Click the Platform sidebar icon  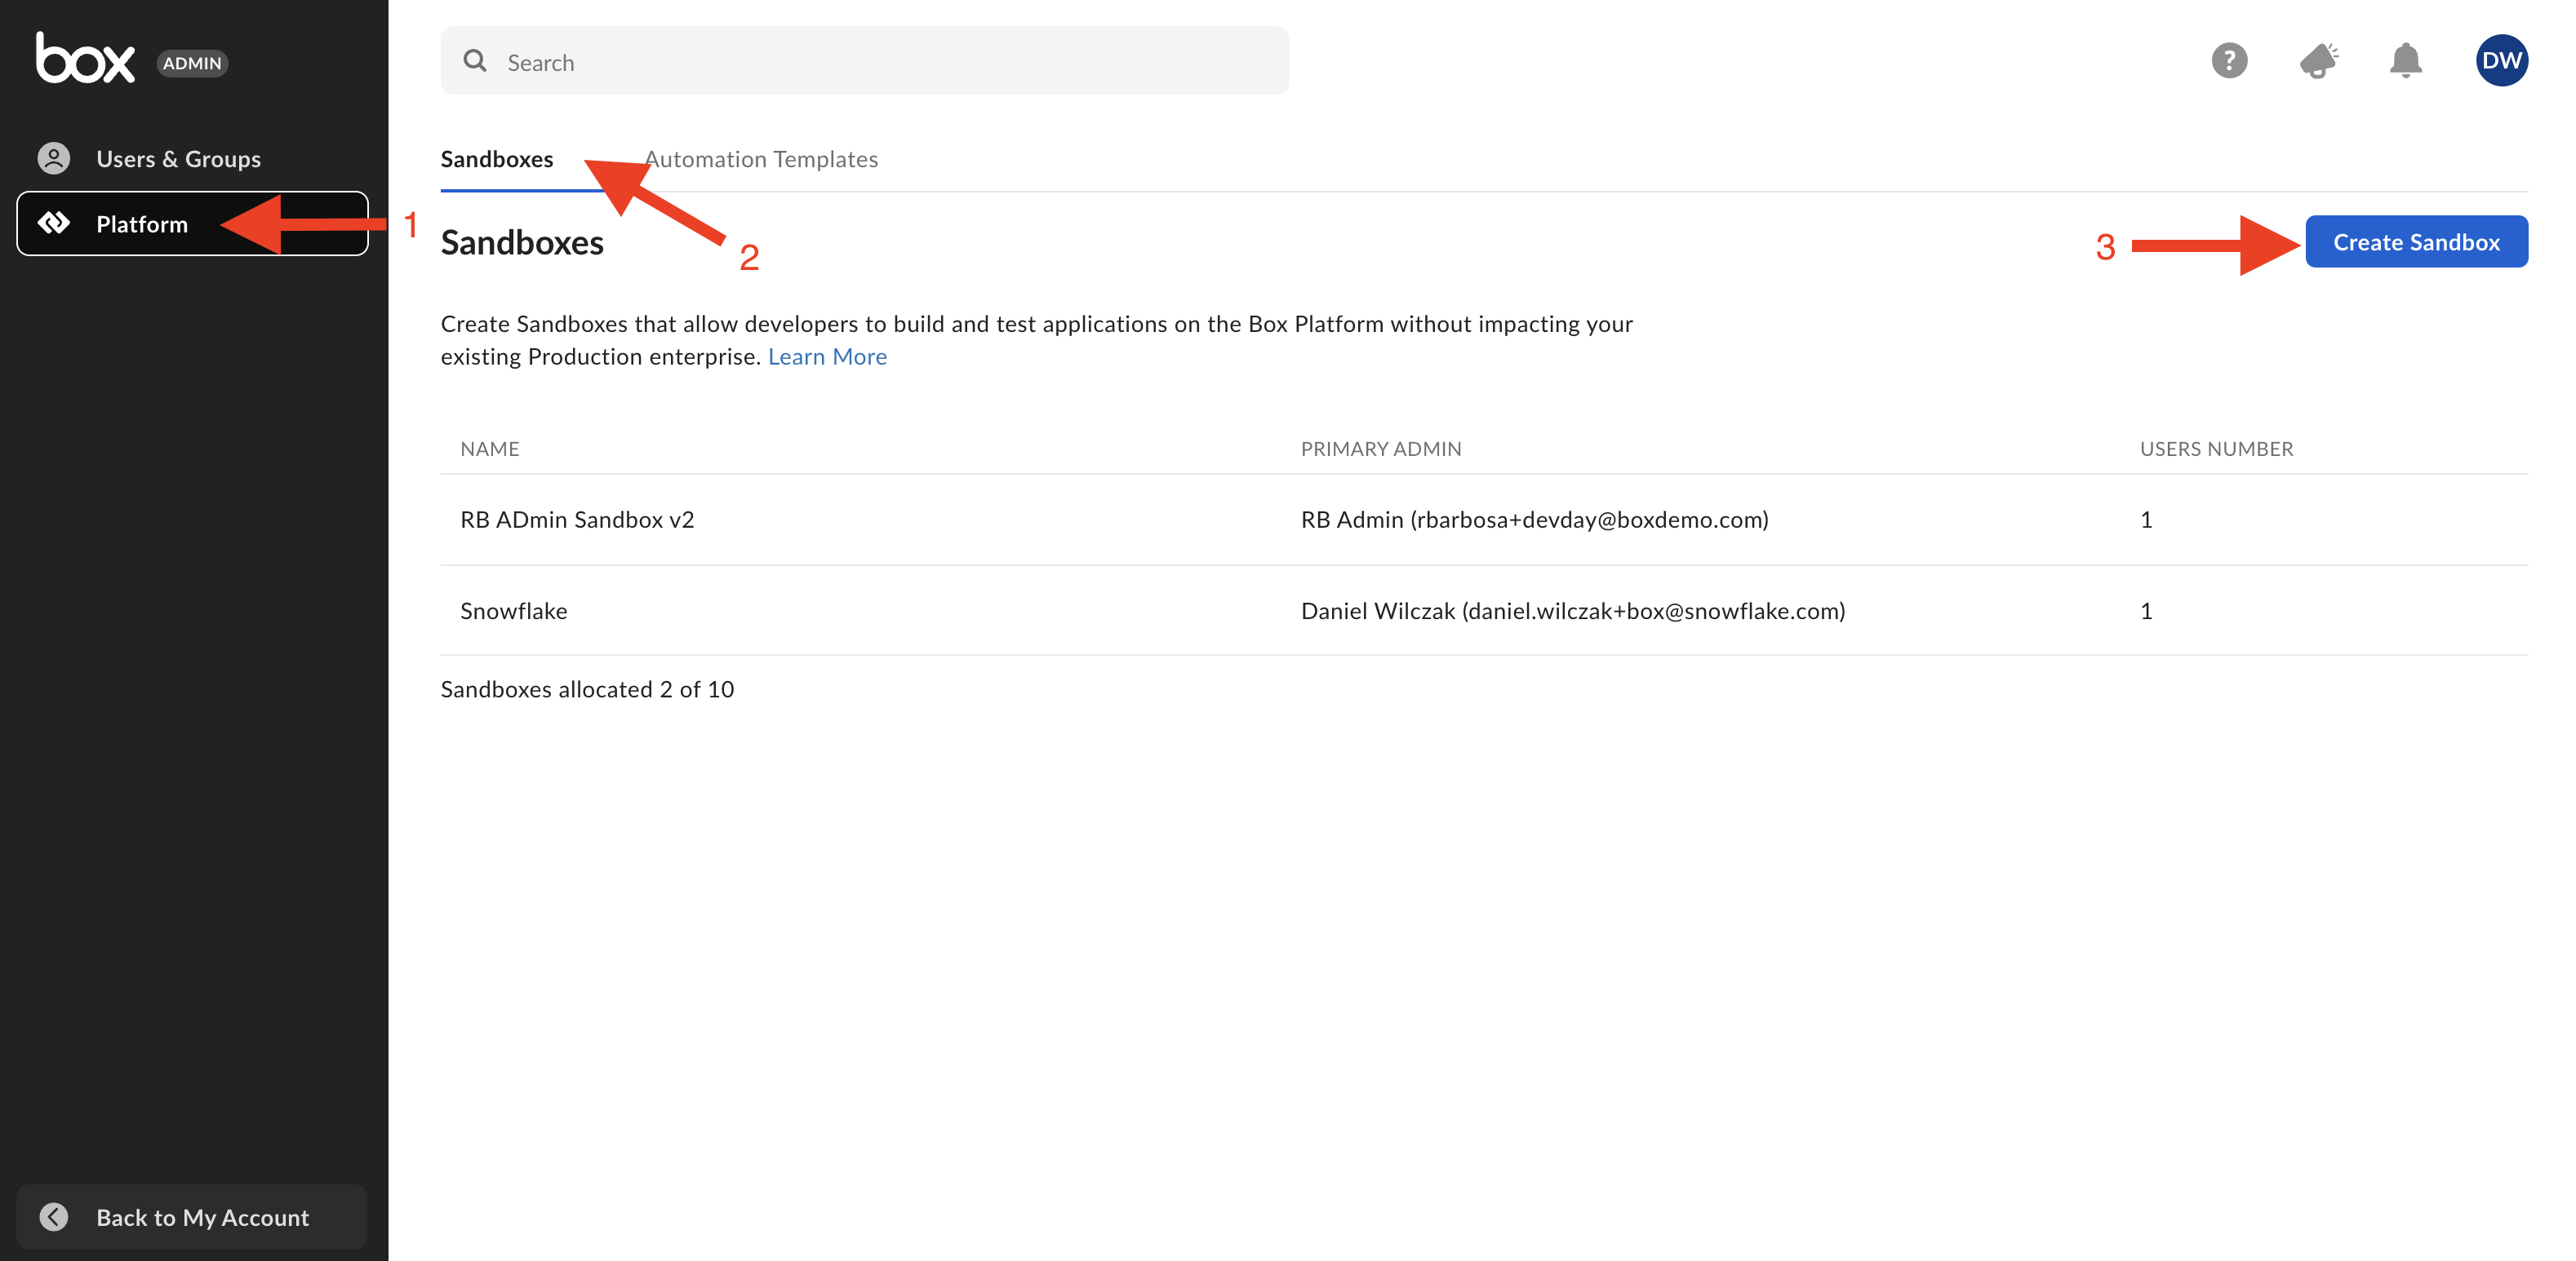point(54,223)
